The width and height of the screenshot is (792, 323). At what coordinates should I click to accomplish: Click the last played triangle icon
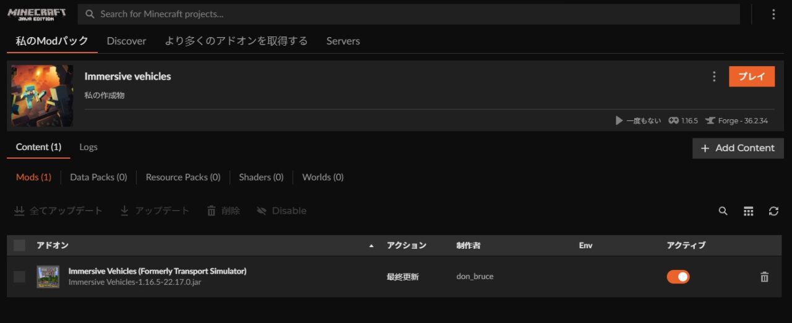[619, 120]
